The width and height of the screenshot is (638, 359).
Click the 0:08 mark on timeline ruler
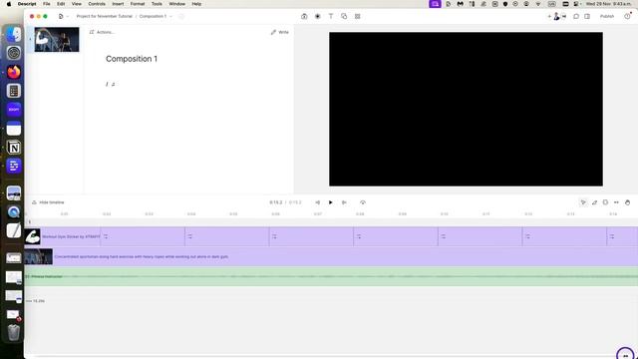click(360, 213)
